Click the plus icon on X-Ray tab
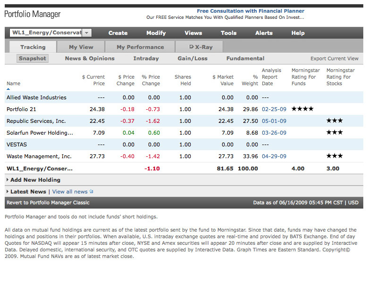Viewport: 368px width, 282px height. coord(191,47)
